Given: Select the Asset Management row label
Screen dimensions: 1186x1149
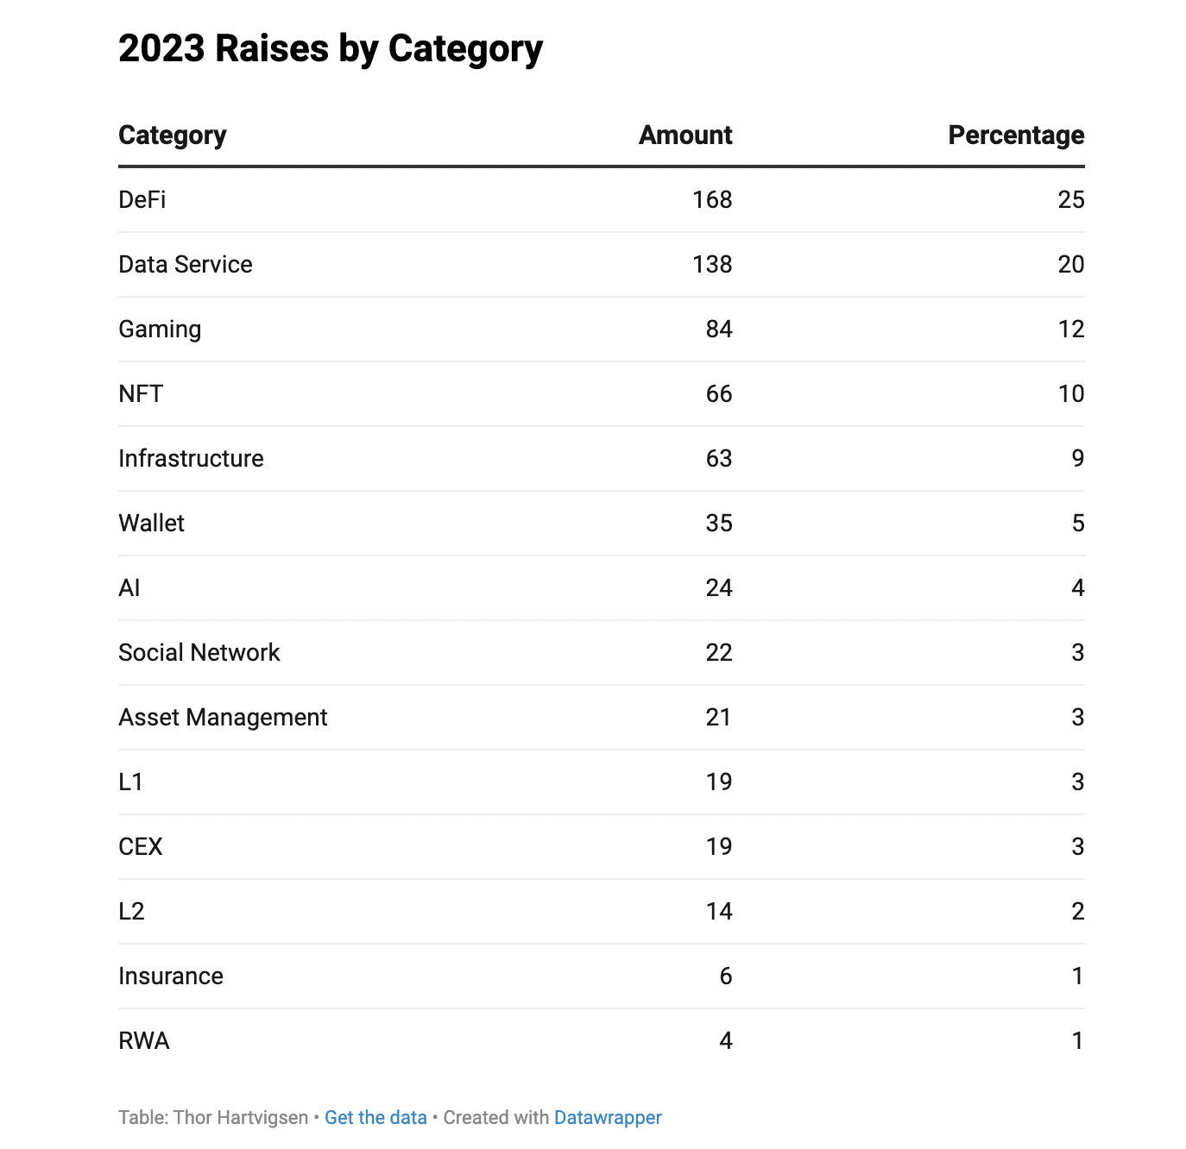Looking at the screenshot, I should click(223, 718).
